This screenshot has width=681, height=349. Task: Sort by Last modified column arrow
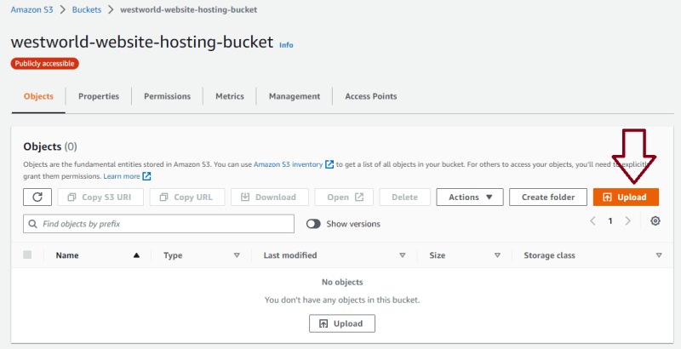click(x=402, y=255)
